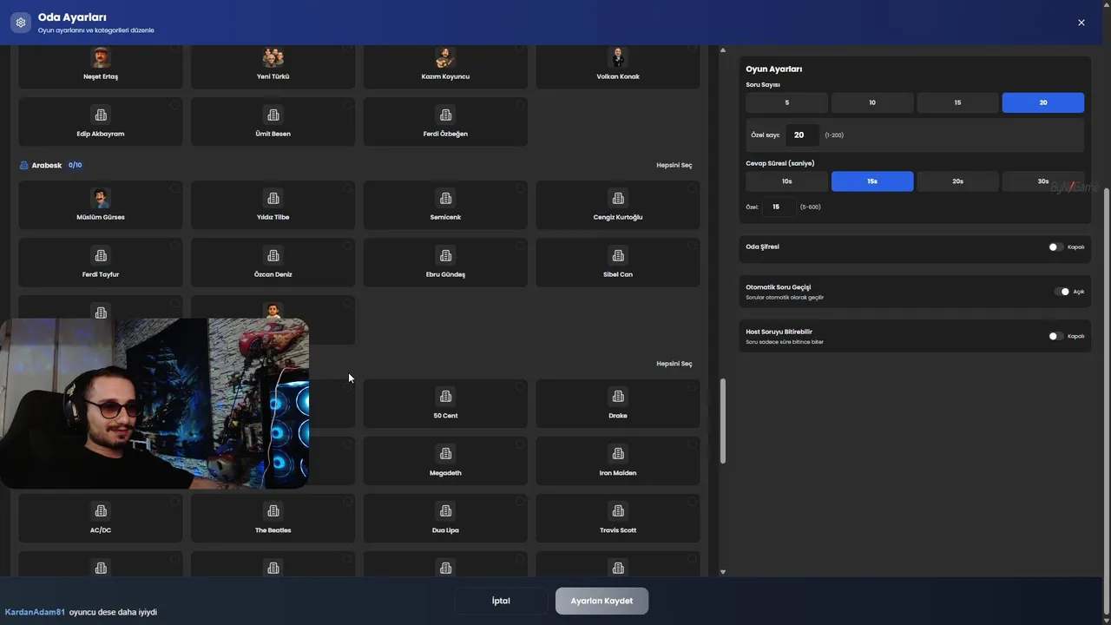
Task: Set question count to 20
Action: click(x=1043, y=102)
